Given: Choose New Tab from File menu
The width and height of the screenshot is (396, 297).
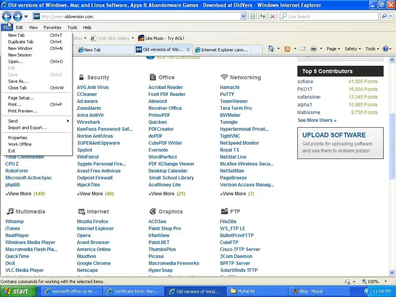Looking at the screenshot, I should [36, 35].
